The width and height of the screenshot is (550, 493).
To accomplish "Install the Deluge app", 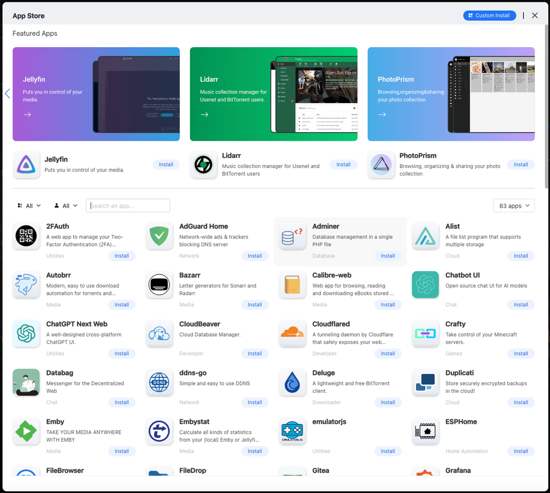I will tap(388, 403).
